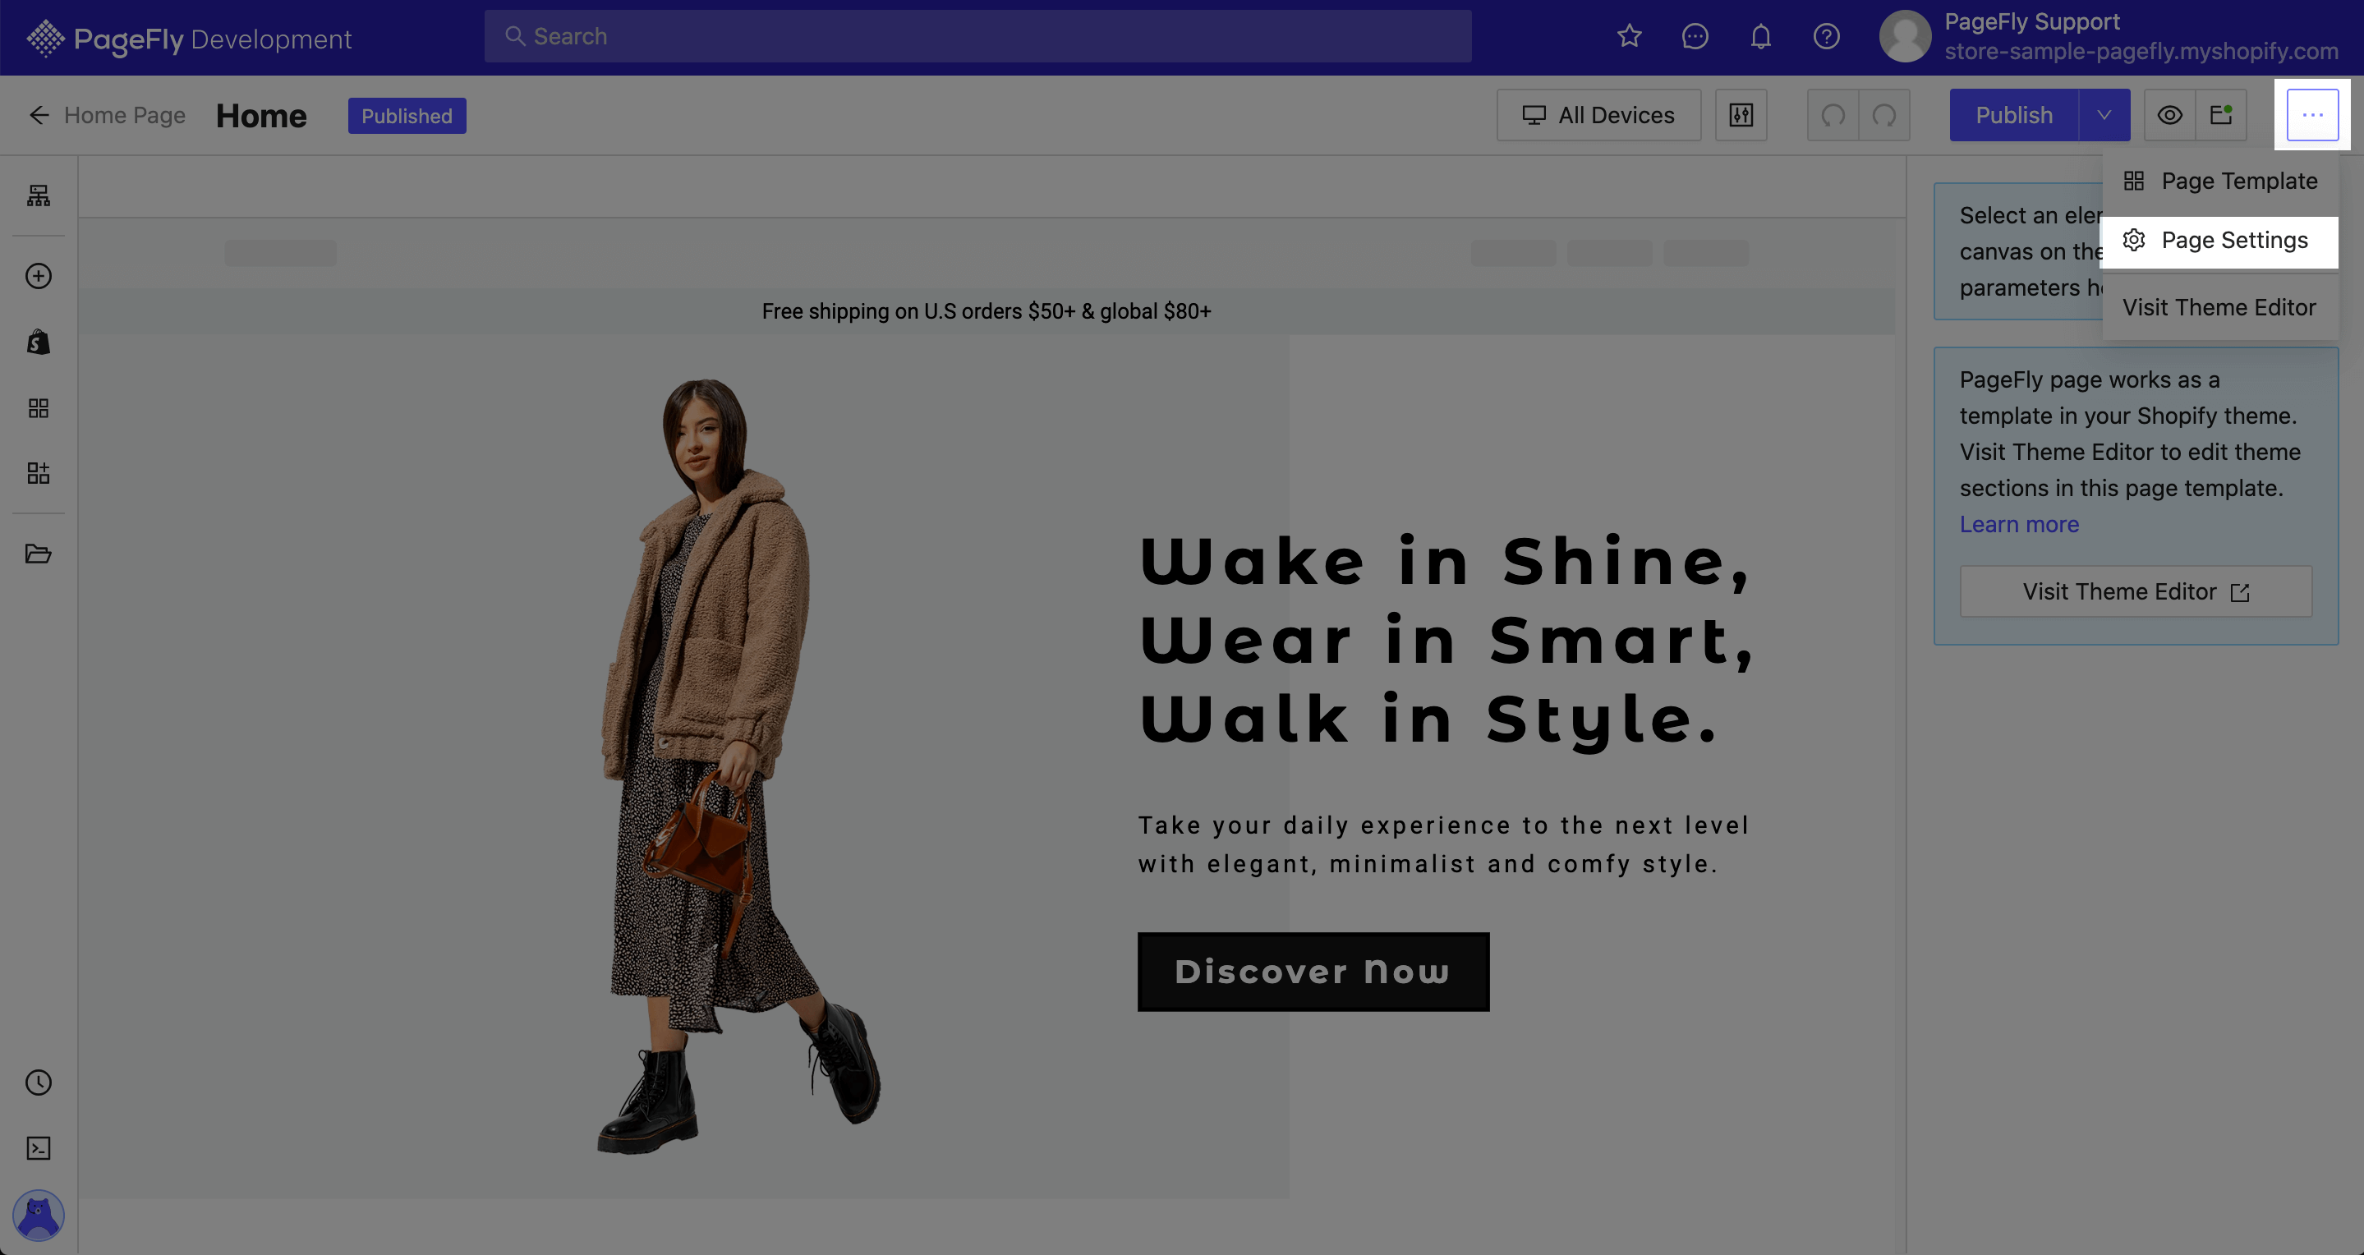The height and width of the screenshot is (1255, 2364).
Task: Open the add third-party elements icon
Action: (39, 473)
